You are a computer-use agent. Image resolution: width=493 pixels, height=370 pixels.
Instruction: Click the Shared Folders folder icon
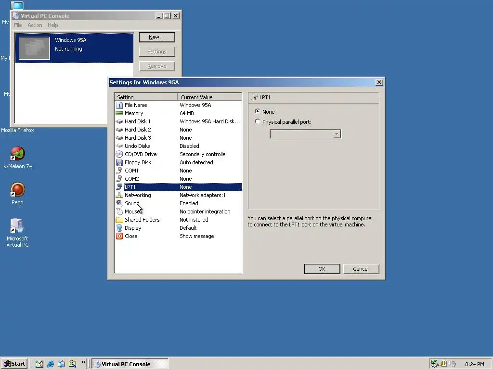[119, 220]
